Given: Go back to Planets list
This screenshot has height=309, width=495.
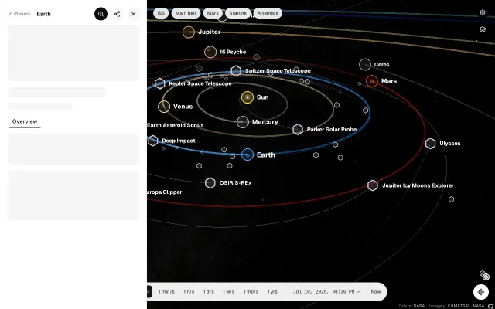Looking at the screenshot, I should pos(20,14).
